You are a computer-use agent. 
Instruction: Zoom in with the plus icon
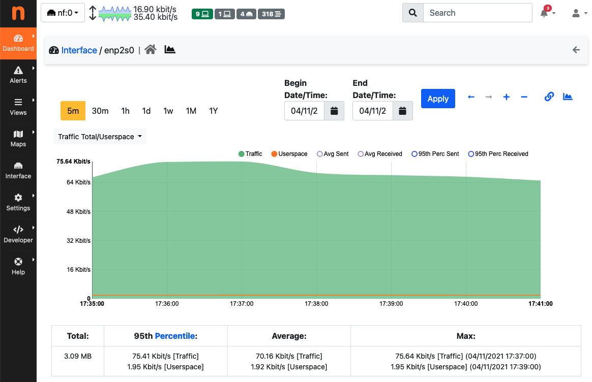(x=506, y=97)
